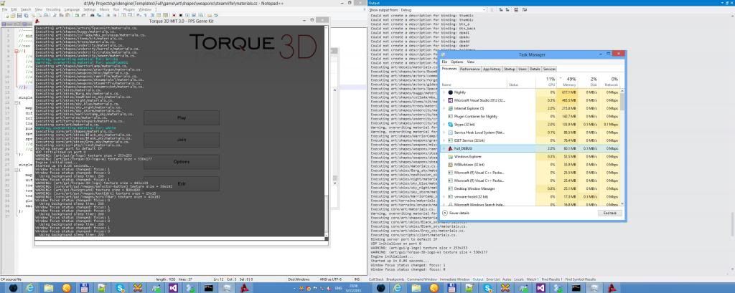Expand the Skype (32 bit) process entry
The height and width of the screenshot is (293, 735).
[444, 124]
